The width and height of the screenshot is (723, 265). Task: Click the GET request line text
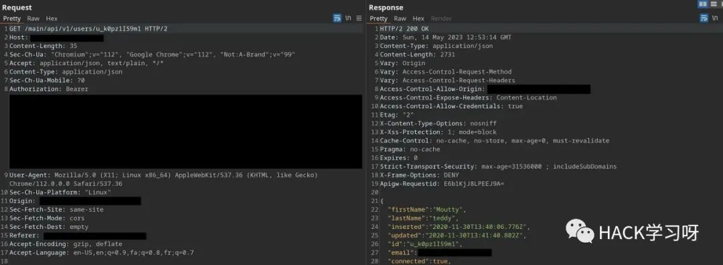[88, 29]
